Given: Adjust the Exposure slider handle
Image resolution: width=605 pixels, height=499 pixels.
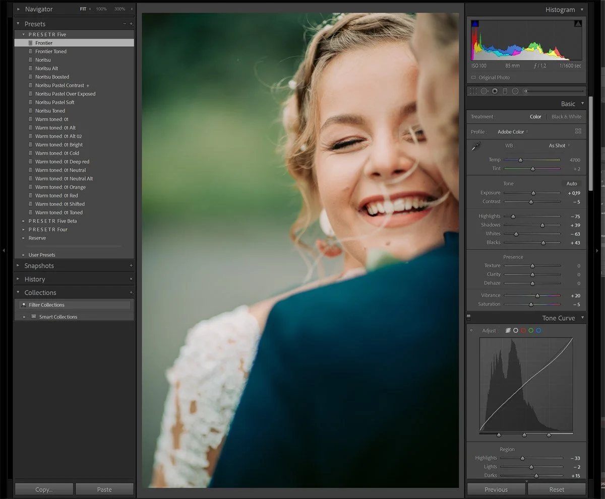Looking at the screenshot, I should pos(533,193).
